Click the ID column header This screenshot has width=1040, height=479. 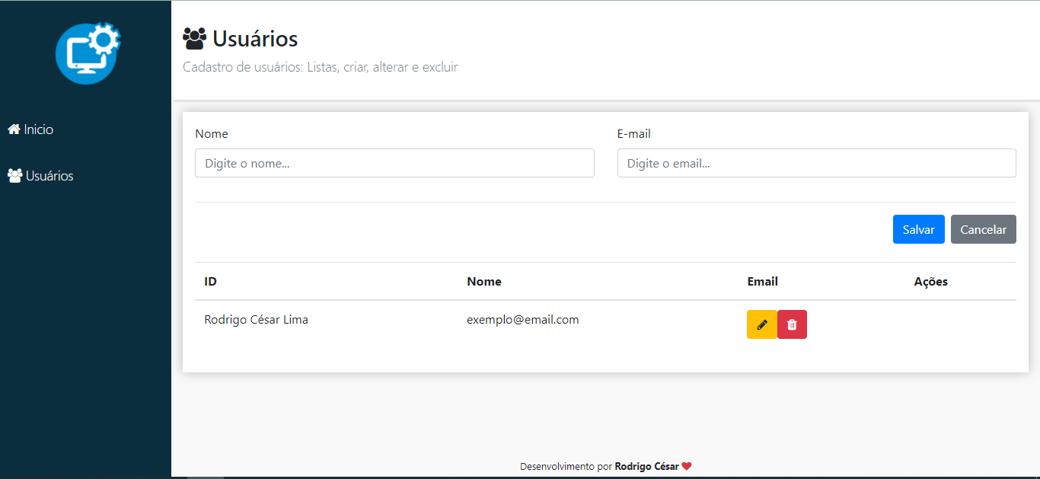click(x=211, y=282)
